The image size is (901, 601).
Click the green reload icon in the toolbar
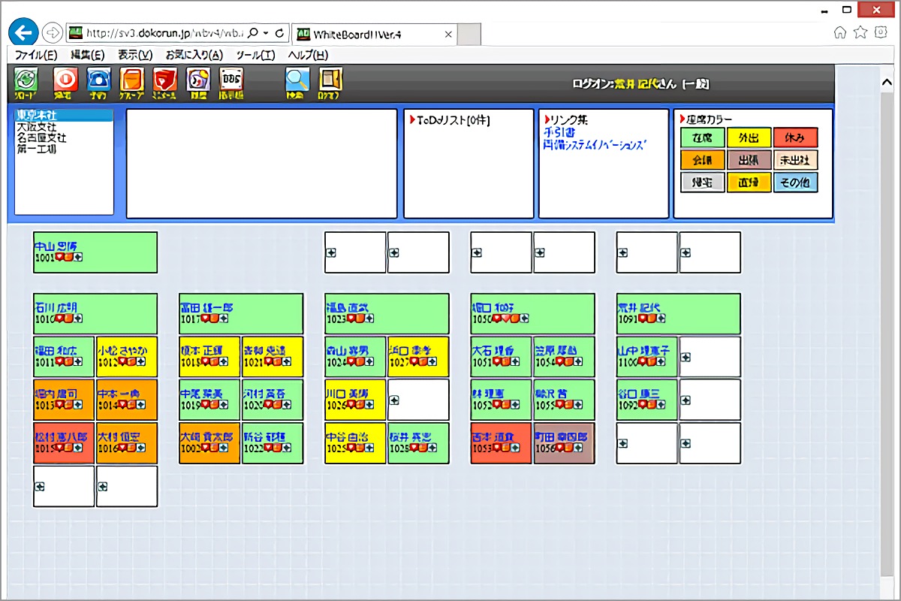(26, 80)
